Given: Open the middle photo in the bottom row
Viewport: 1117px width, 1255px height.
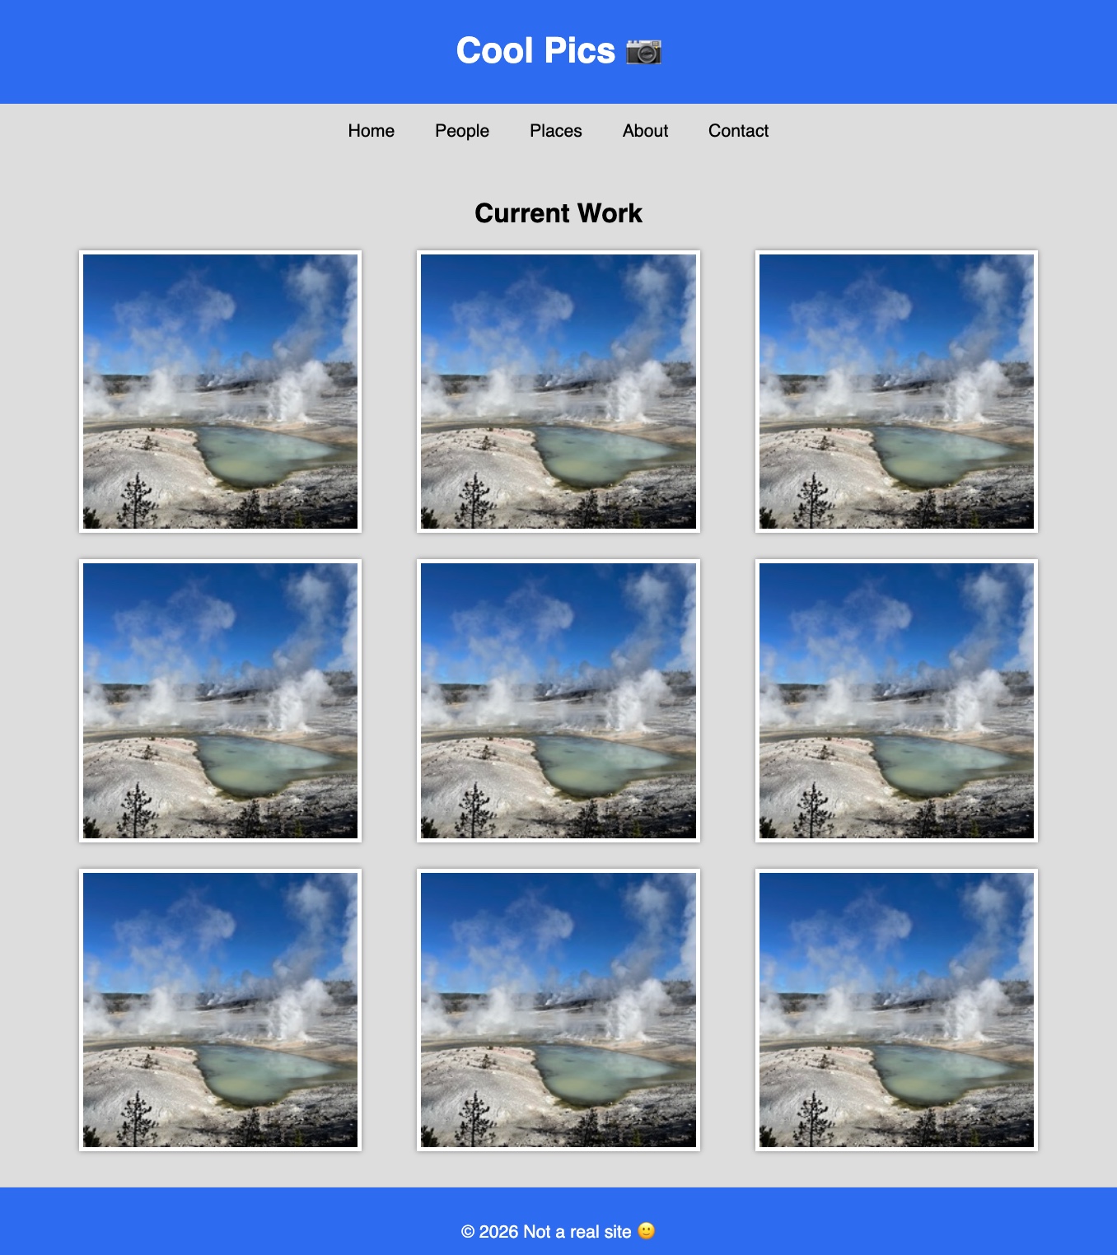Looking at the screenshot, I should (x=558, y=1010).
